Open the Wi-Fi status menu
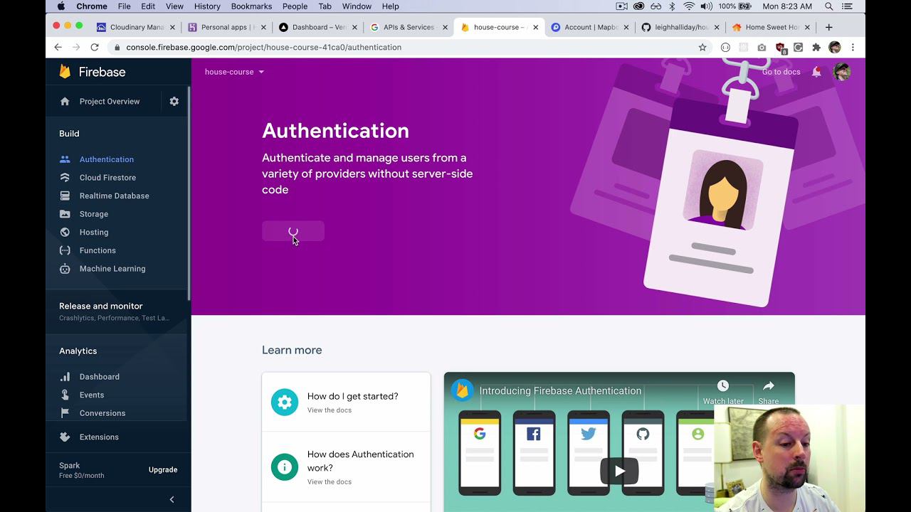 click(x=689, y=6)
